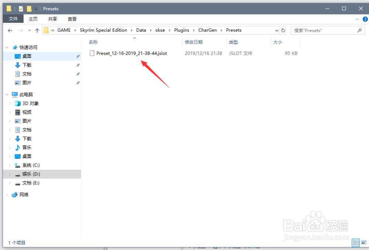
Task: Navigate to Plugins in the breadcrumb
Action: point(182,30)
